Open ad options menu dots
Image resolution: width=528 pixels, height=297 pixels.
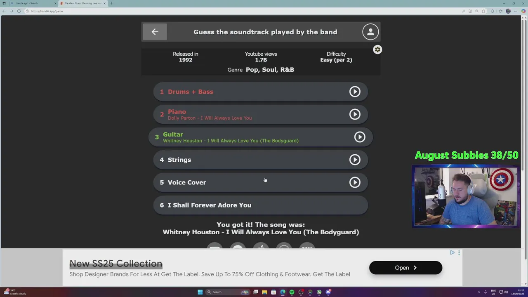point(459,252)
